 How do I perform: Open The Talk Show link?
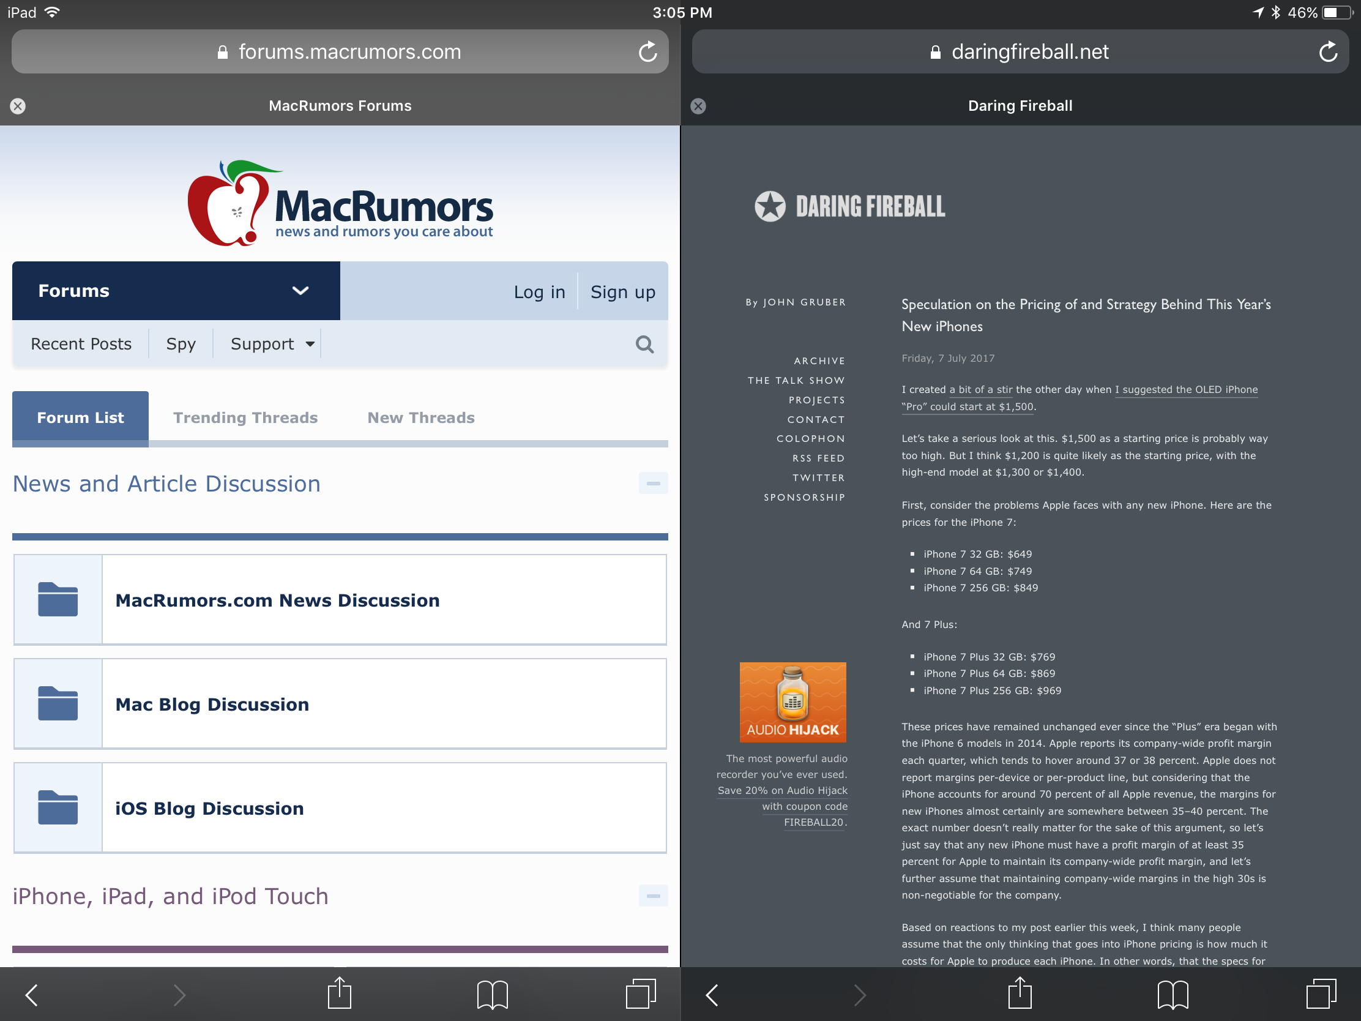pos(796,380)
